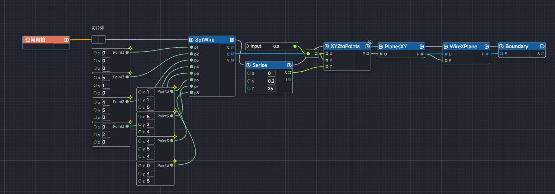The width and height of the screenshot is (555, 194).
Task: Click the WireXPlane node title
Action: [x=463, y=46]
